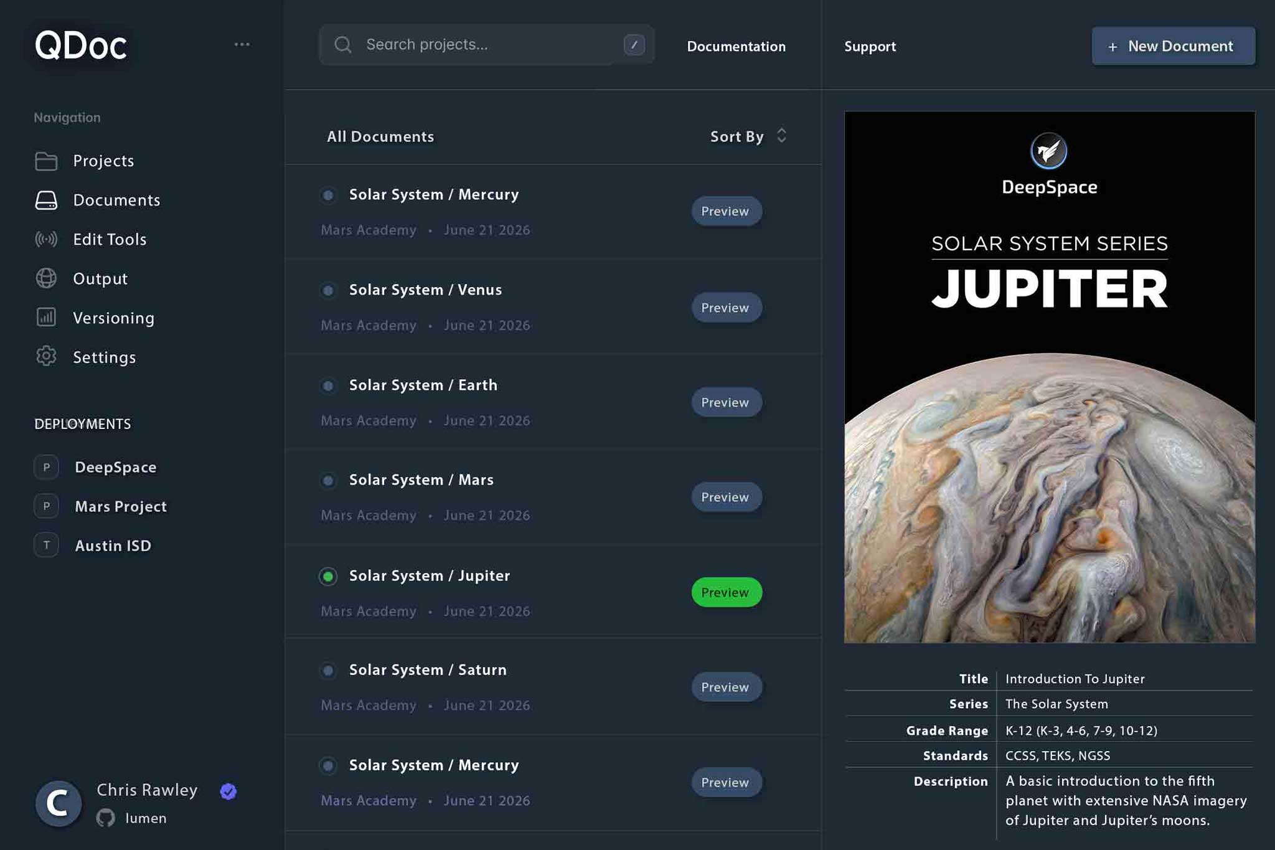
Task: Open the Austin ISD deployment
Action: coord(113,545)
